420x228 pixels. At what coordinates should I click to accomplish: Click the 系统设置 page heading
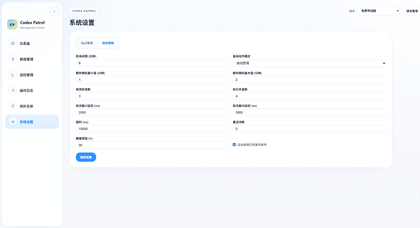[82, 22]
